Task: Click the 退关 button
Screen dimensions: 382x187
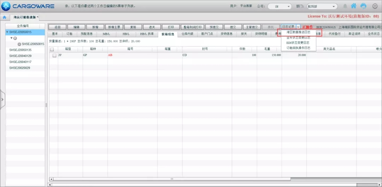Action: [x=152, y=27]
